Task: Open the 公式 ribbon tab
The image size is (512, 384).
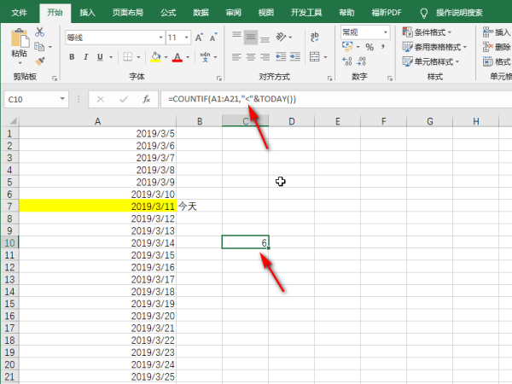Action: coord(168,13)
